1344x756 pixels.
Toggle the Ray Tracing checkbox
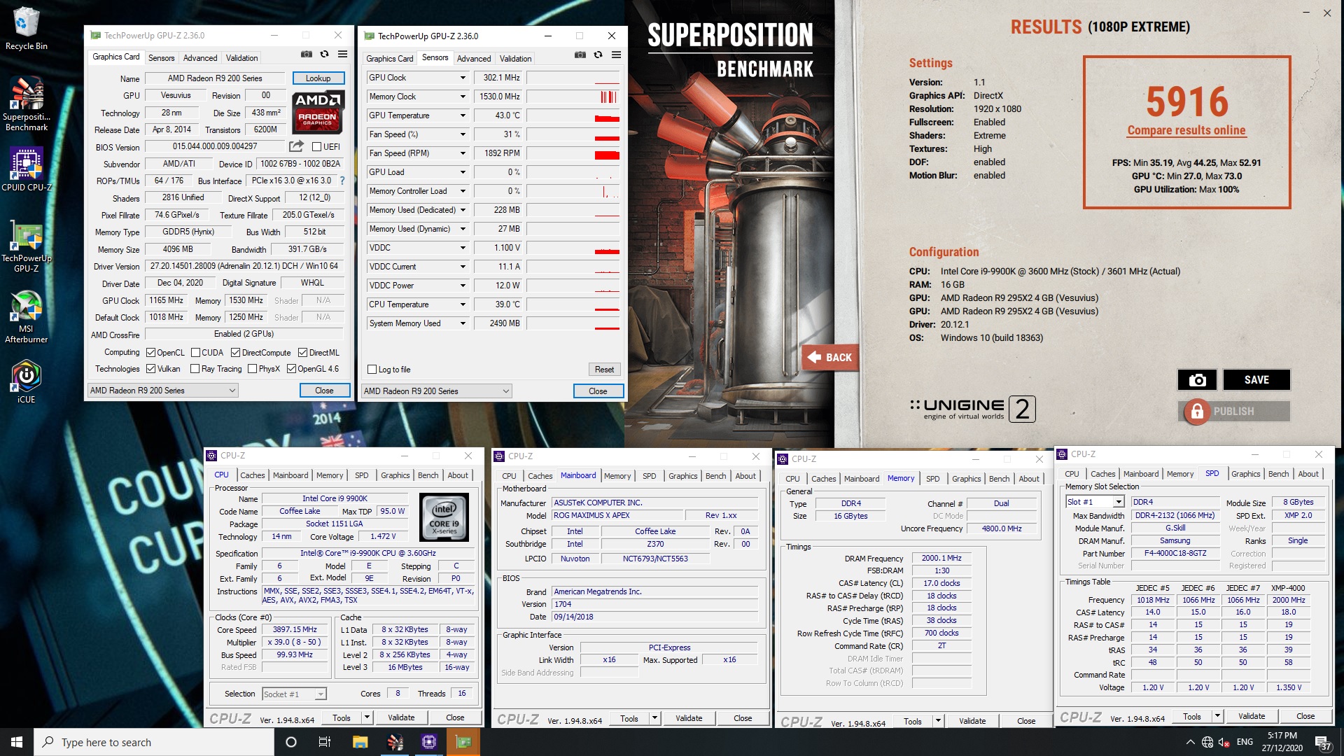pos(195,369)
